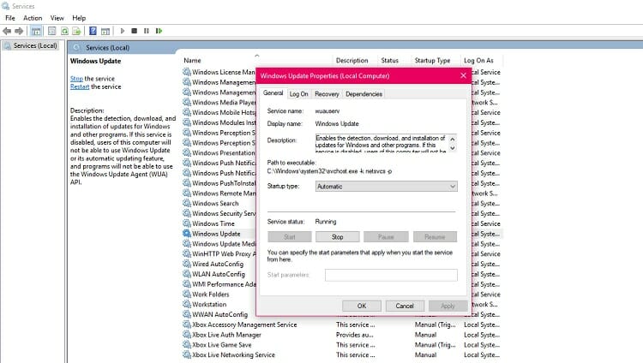Viewport: 643px width, 363px height.
Task: Close the Windows Update Properties dialog
Action: tap(463, 76)
